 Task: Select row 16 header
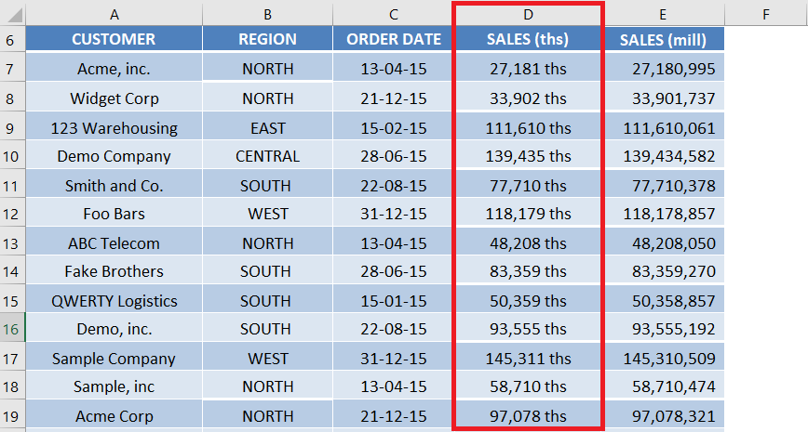tap(12, 328)
